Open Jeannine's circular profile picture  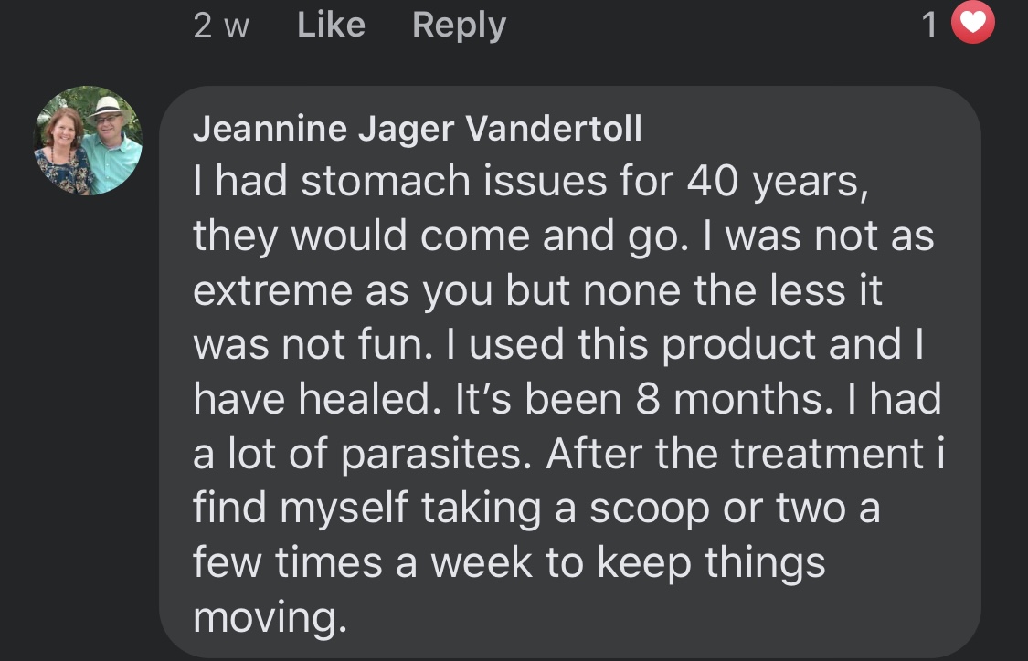tap(88, 141)
